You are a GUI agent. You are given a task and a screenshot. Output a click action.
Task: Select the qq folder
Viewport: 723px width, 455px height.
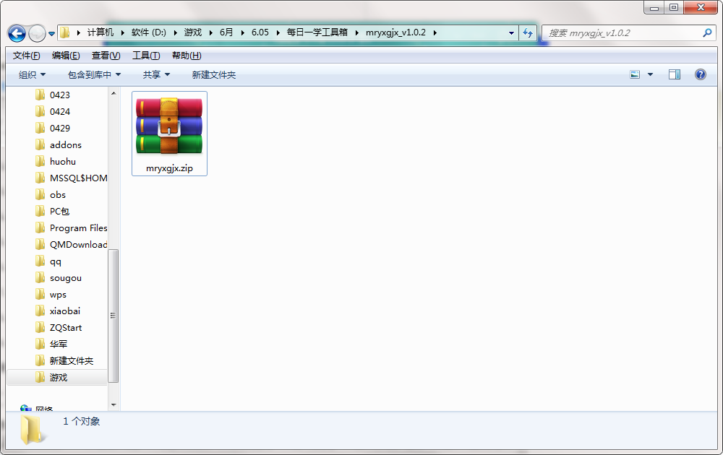56,261
